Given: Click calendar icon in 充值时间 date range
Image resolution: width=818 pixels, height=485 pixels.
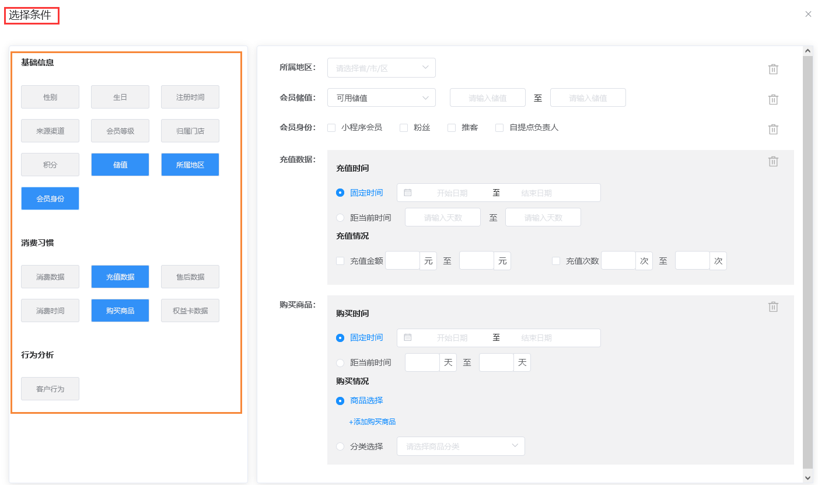Looking at the screenshot, I should click(408, 193).
